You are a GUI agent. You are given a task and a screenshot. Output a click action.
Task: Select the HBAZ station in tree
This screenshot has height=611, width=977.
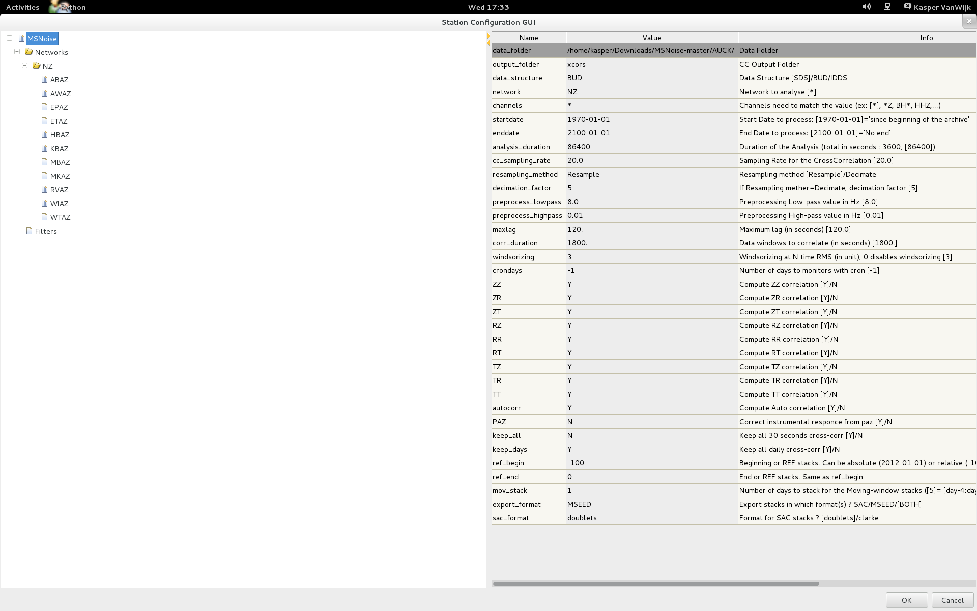pyautogui.click(x=60, y=135)
